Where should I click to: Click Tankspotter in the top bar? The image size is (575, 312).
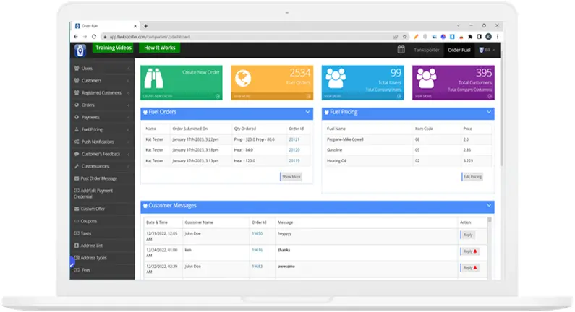427,50
